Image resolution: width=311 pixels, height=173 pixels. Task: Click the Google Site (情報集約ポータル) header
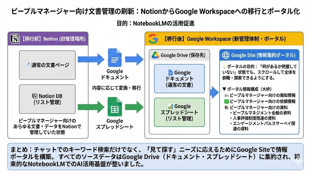point(259,55)
